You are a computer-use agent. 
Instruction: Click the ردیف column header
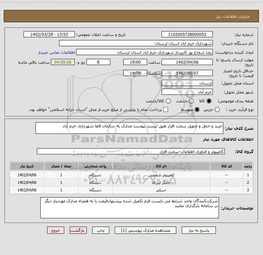pos(248,166)
